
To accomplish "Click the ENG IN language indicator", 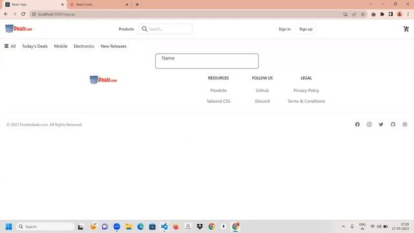I will pyautogui.click(x=362, y=227).
